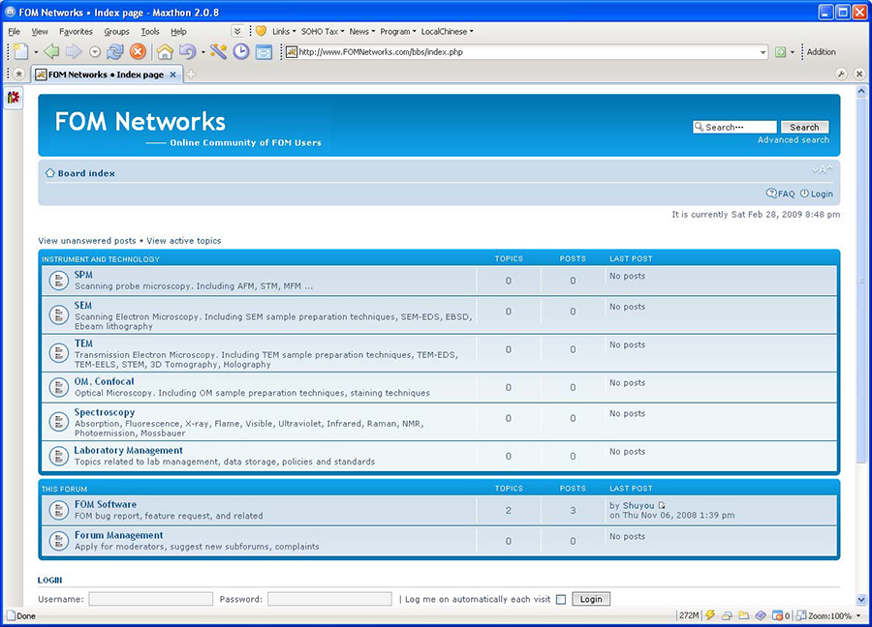Viewport: 872px width, 627px height.
Task: Close the FOM Networks tab
Action: coord(173,75)
